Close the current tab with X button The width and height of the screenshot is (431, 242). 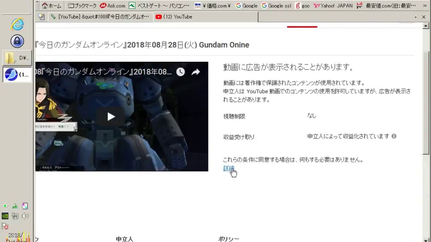tap(424, 17)
